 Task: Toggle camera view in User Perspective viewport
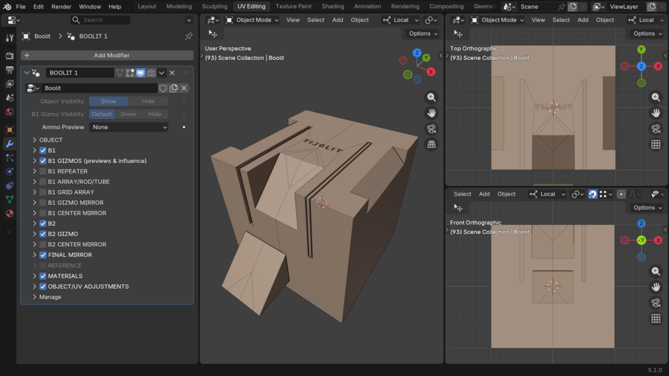pos(431,128)
